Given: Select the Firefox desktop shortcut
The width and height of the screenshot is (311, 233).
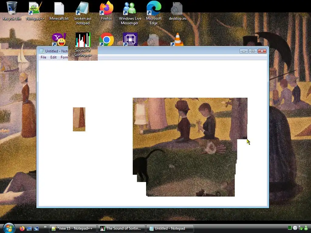Looking at the screenshot, I should [x=107, y=11].
